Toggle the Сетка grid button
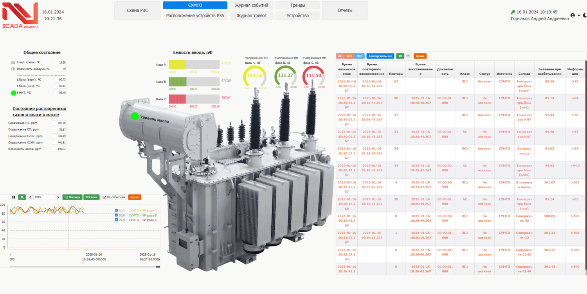587x294 pixels. [x=92, y=197]
